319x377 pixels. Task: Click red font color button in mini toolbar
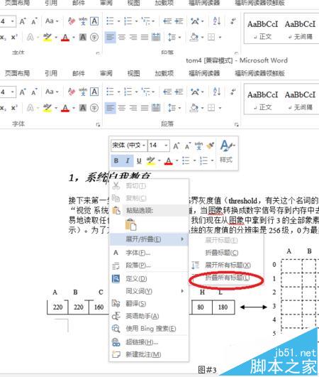tap(169, 160)
